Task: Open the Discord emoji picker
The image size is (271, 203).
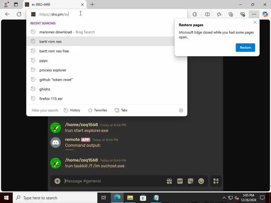Action: pos(201,181)
